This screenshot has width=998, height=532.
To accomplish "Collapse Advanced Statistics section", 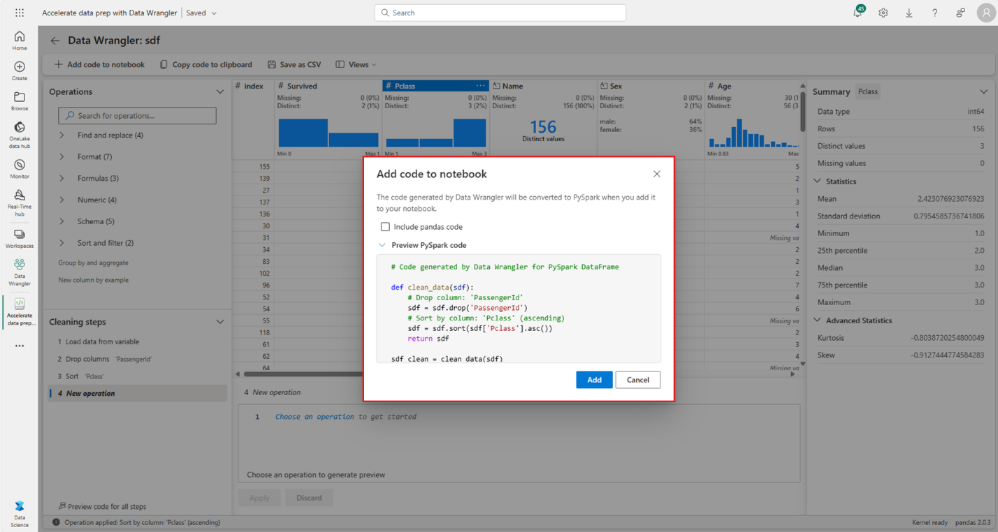I will (x=818, y=320).
